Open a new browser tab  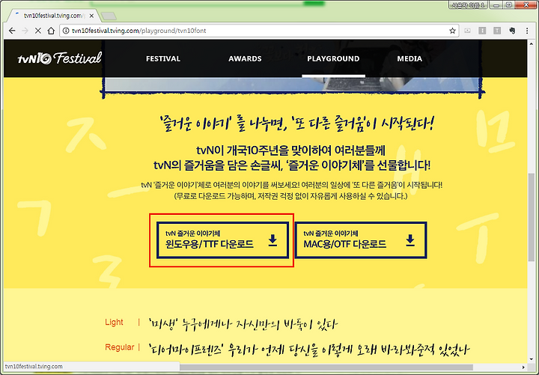coord(109,16)
